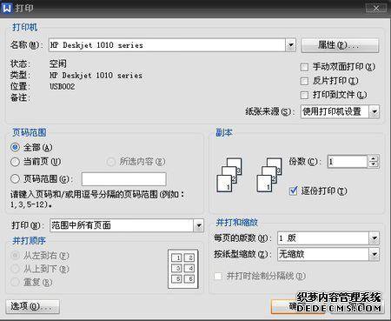Viewport: 391px width, 321px height.
Task: Enable 手动双面打印 checkbox
Action: point(304,67)
